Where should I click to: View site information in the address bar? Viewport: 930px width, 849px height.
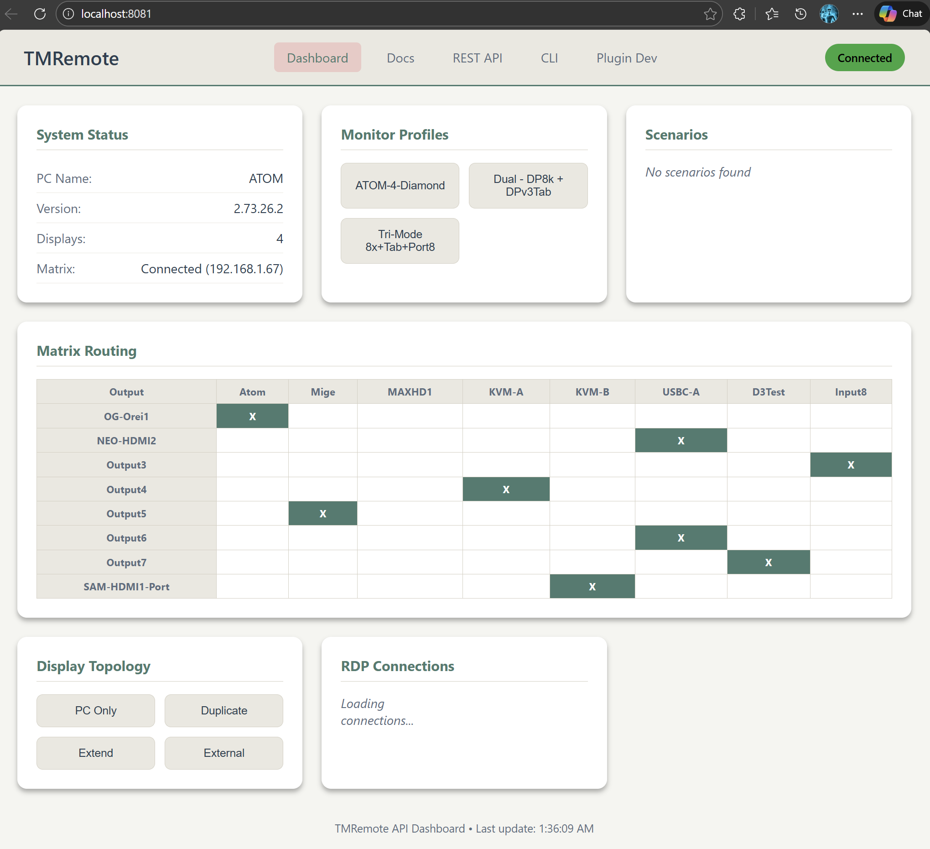coord(69,14)
